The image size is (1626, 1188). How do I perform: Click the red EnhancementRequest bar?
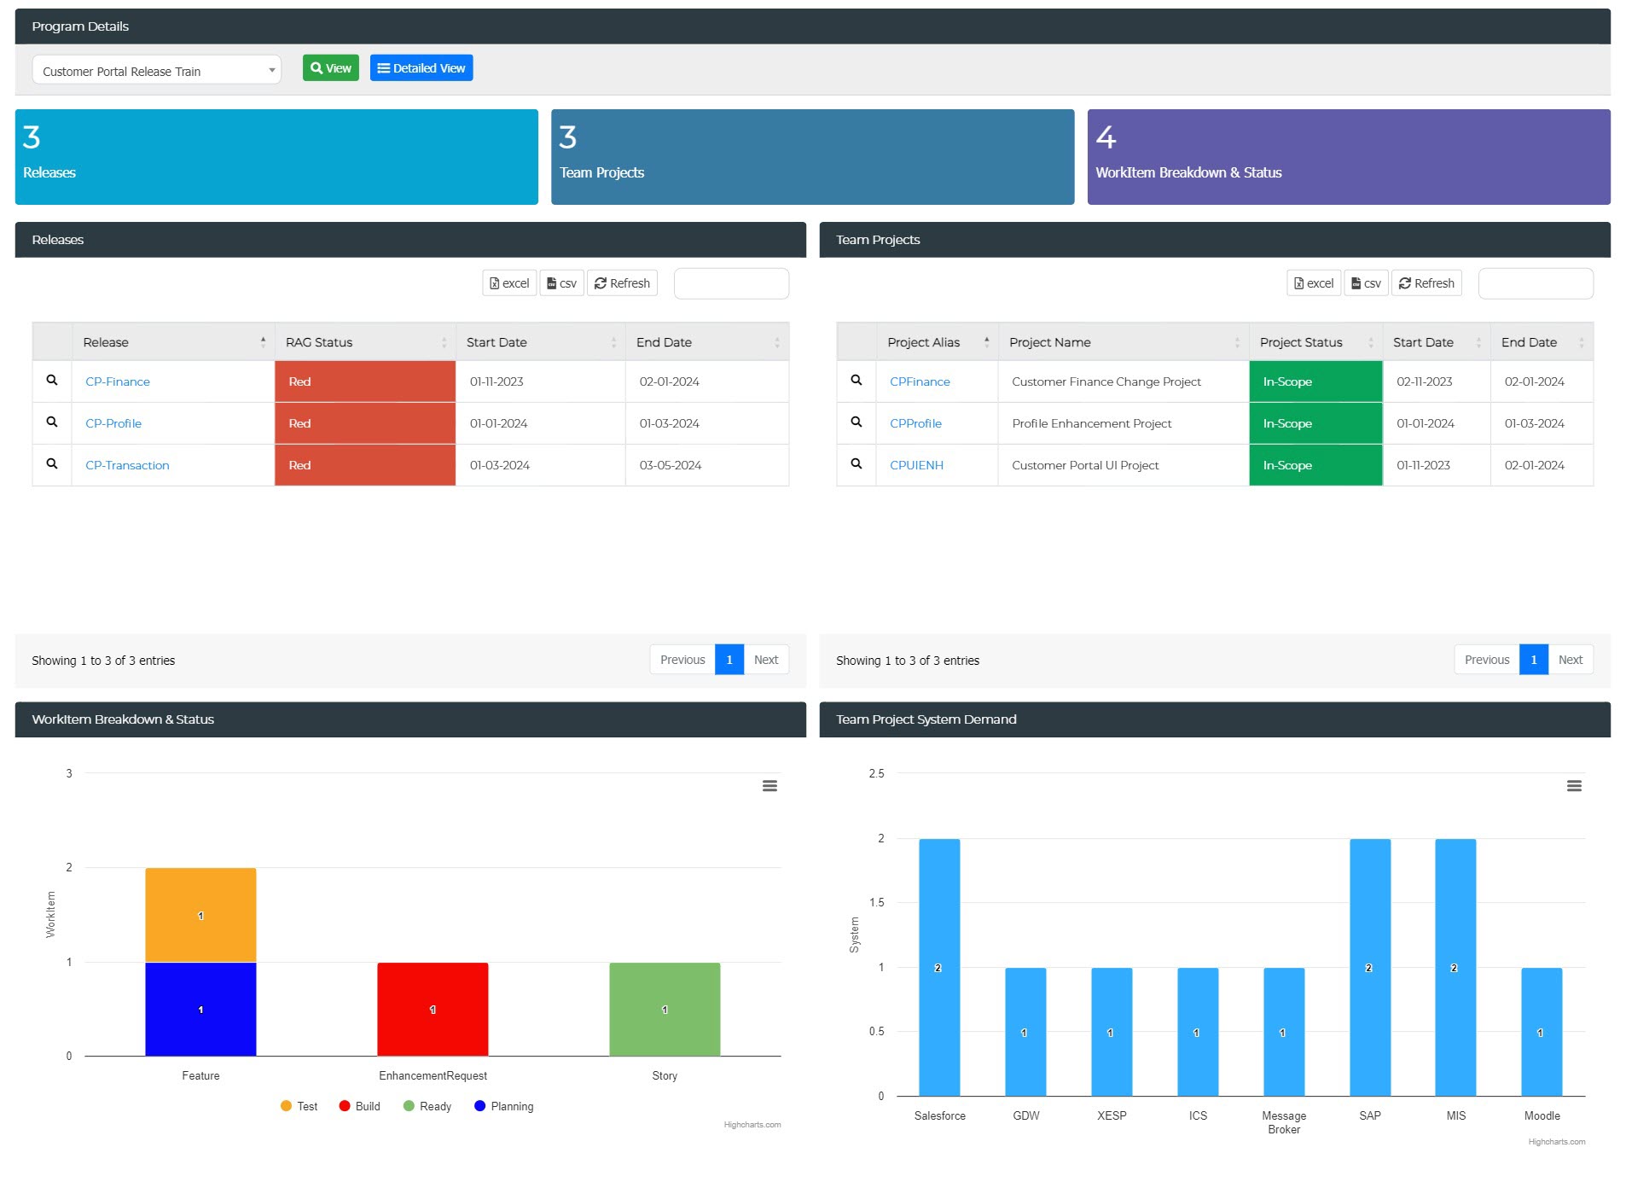pyautogui.click(x=433, y=1010)
